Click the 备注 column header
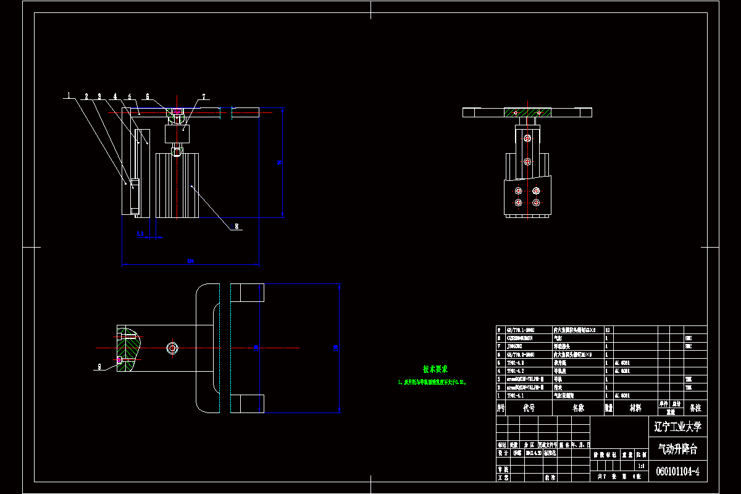 point(695,408)
